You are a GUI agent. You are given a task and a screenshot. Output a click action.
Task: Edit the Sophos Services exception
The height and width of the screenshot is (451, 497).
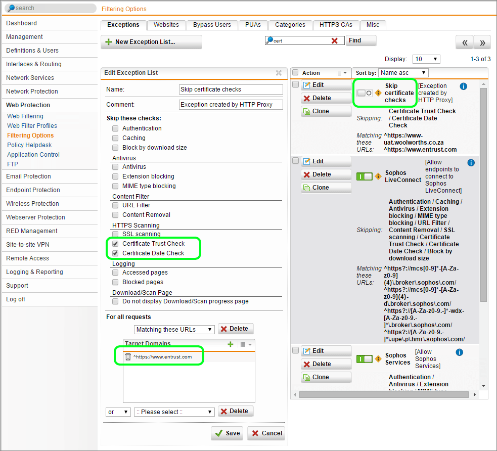[x=326, y=351]
